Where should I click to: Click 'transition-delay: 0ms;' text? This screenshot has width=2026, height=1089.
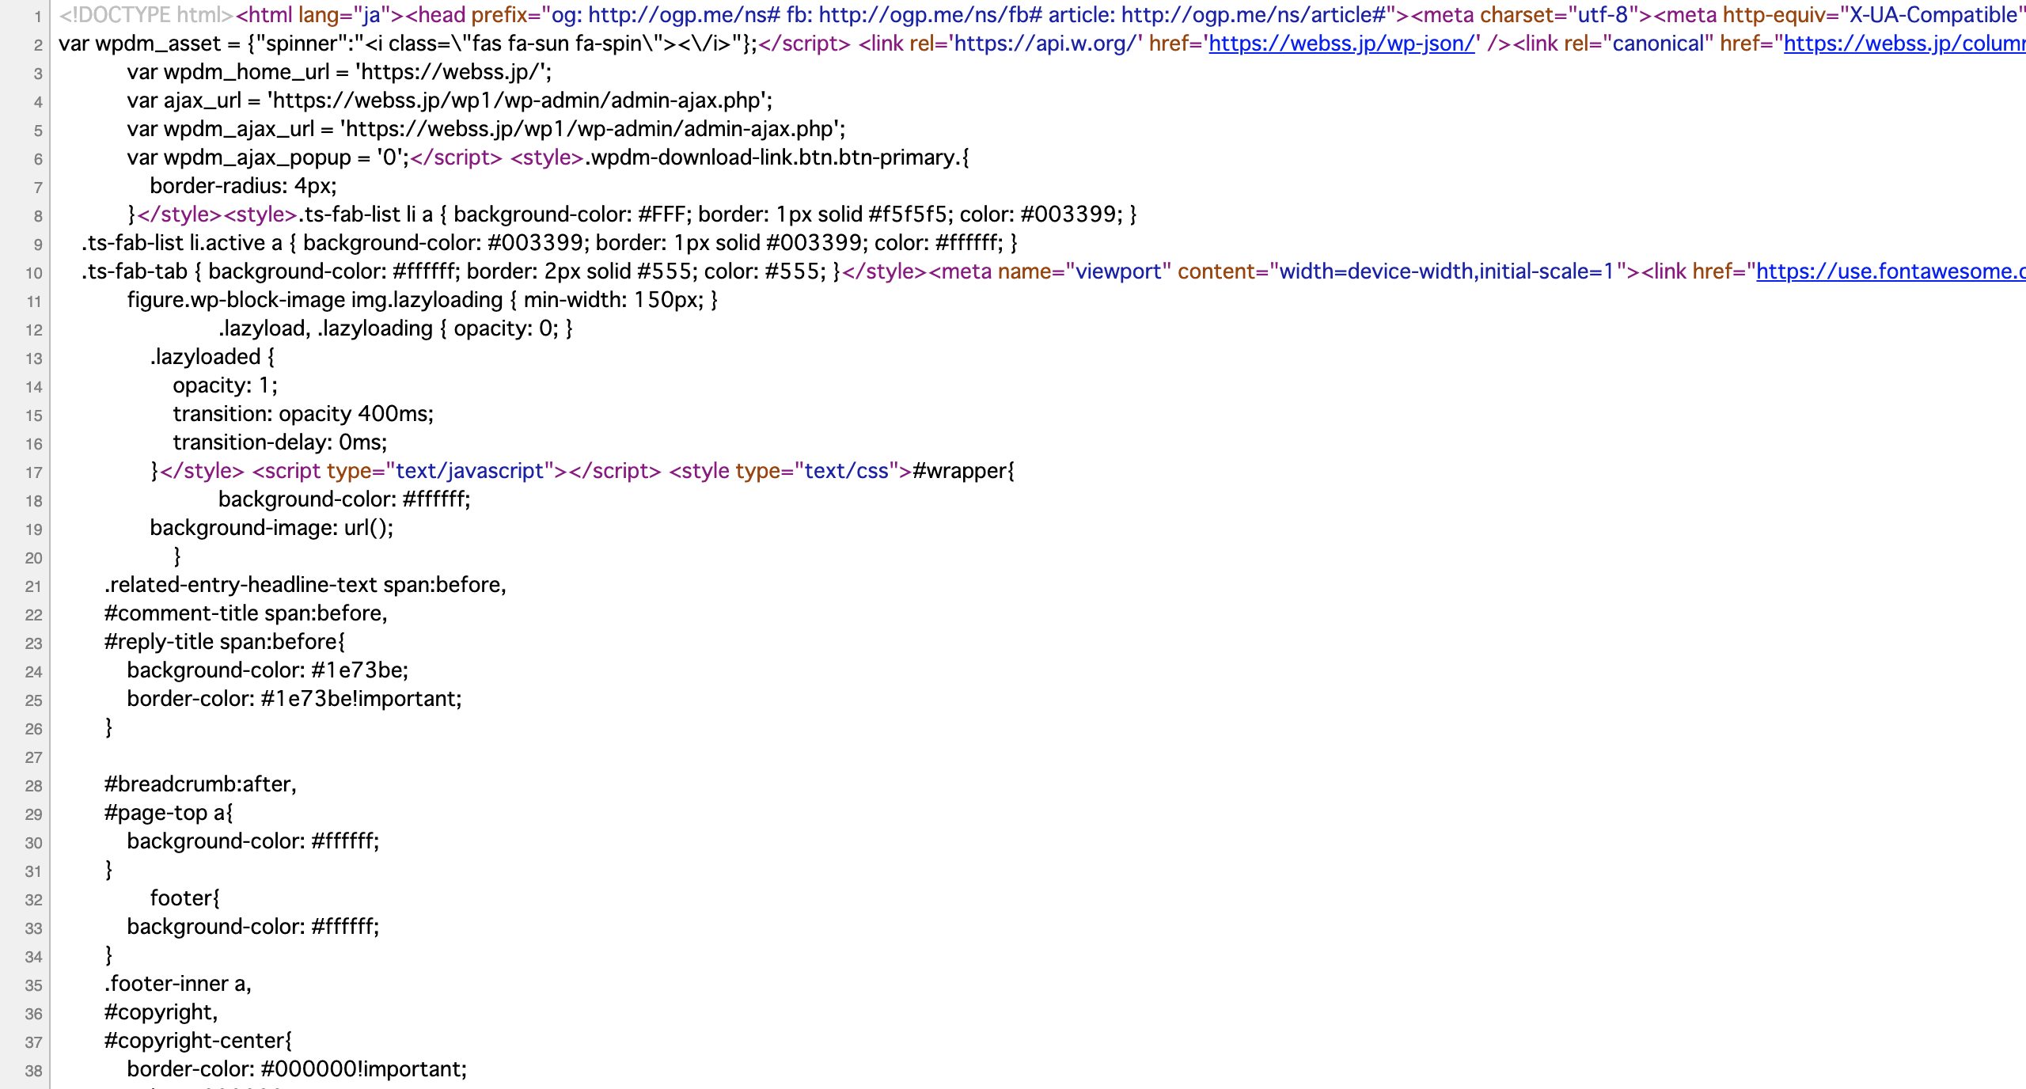280,442
